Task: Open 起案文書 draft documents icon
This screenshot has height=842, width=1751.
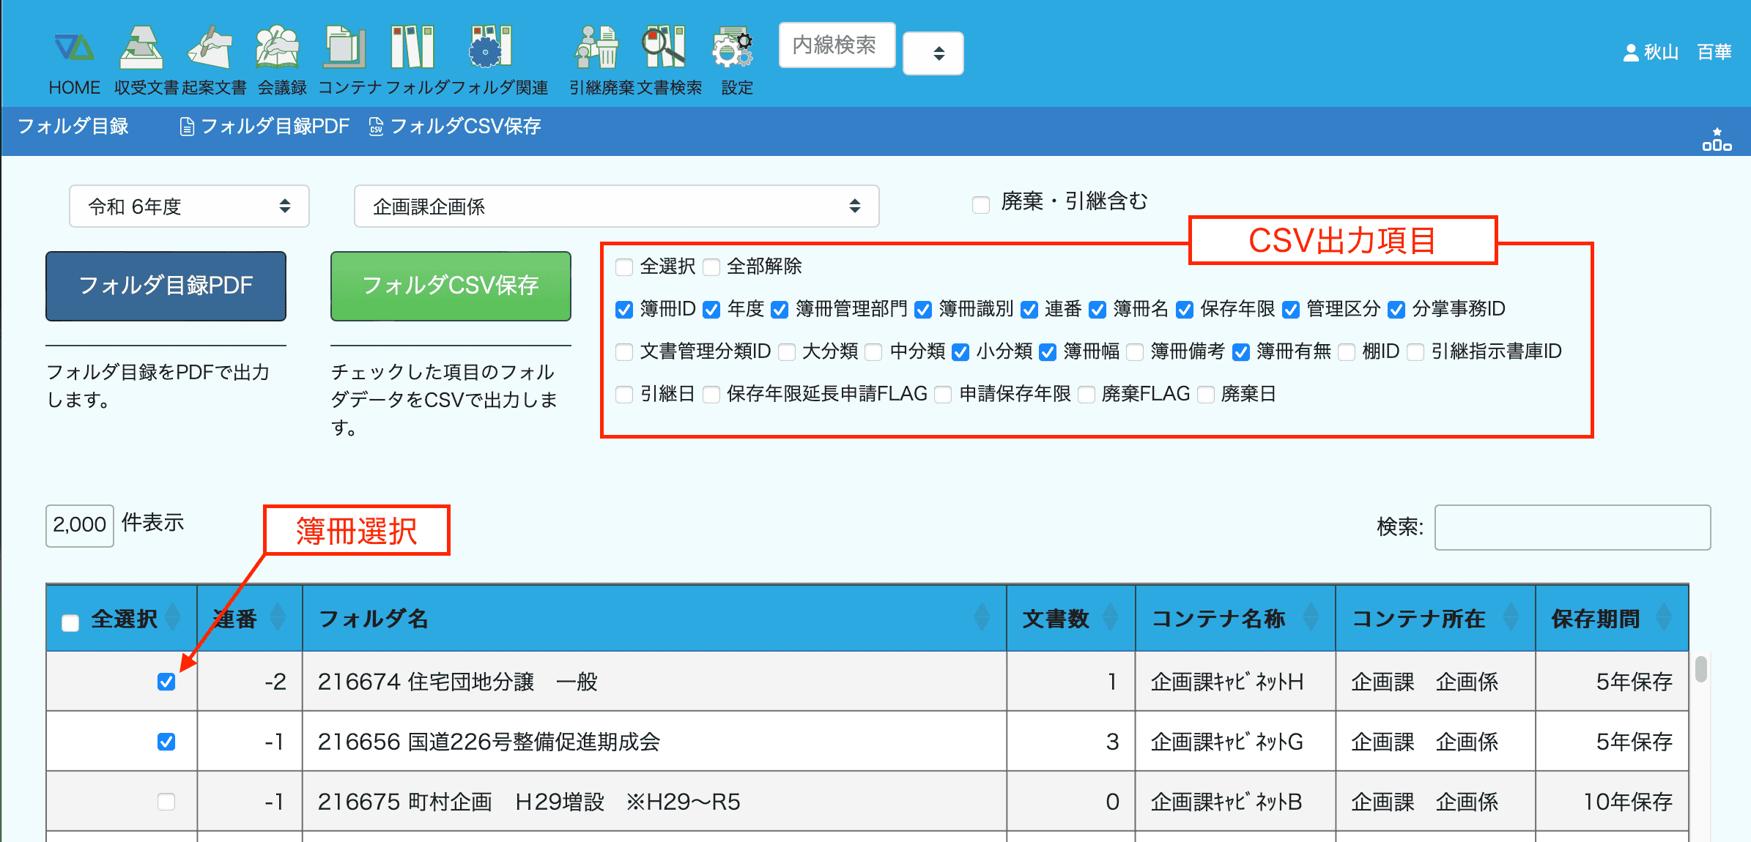Action: [x=211, y=48]
